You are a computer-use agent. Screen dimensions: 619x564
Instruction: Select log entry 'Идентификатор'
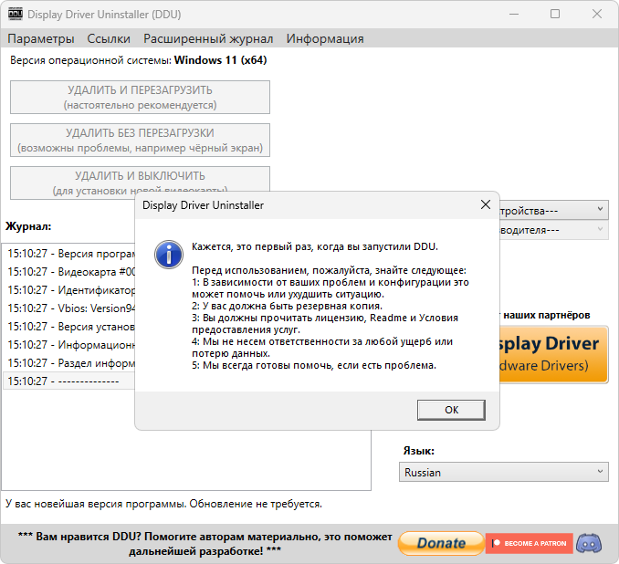coord(69,289)
